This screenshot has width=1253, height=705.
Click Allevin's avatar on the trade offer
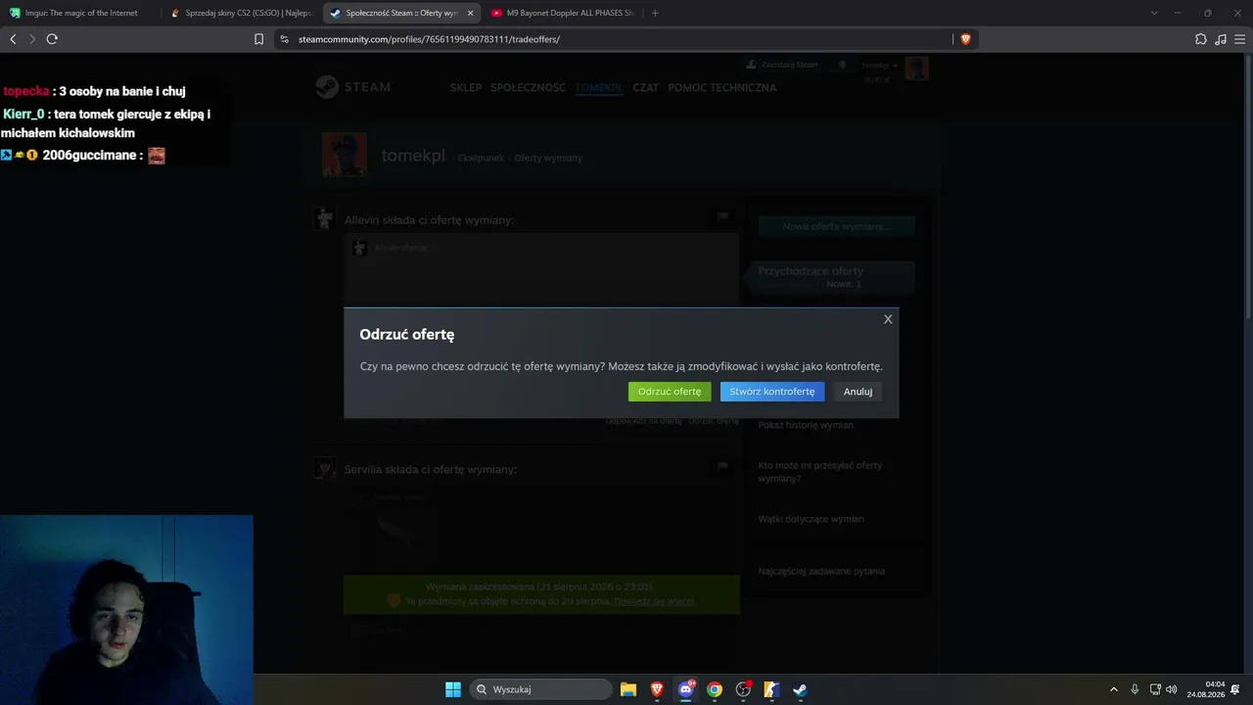point(325,218)
